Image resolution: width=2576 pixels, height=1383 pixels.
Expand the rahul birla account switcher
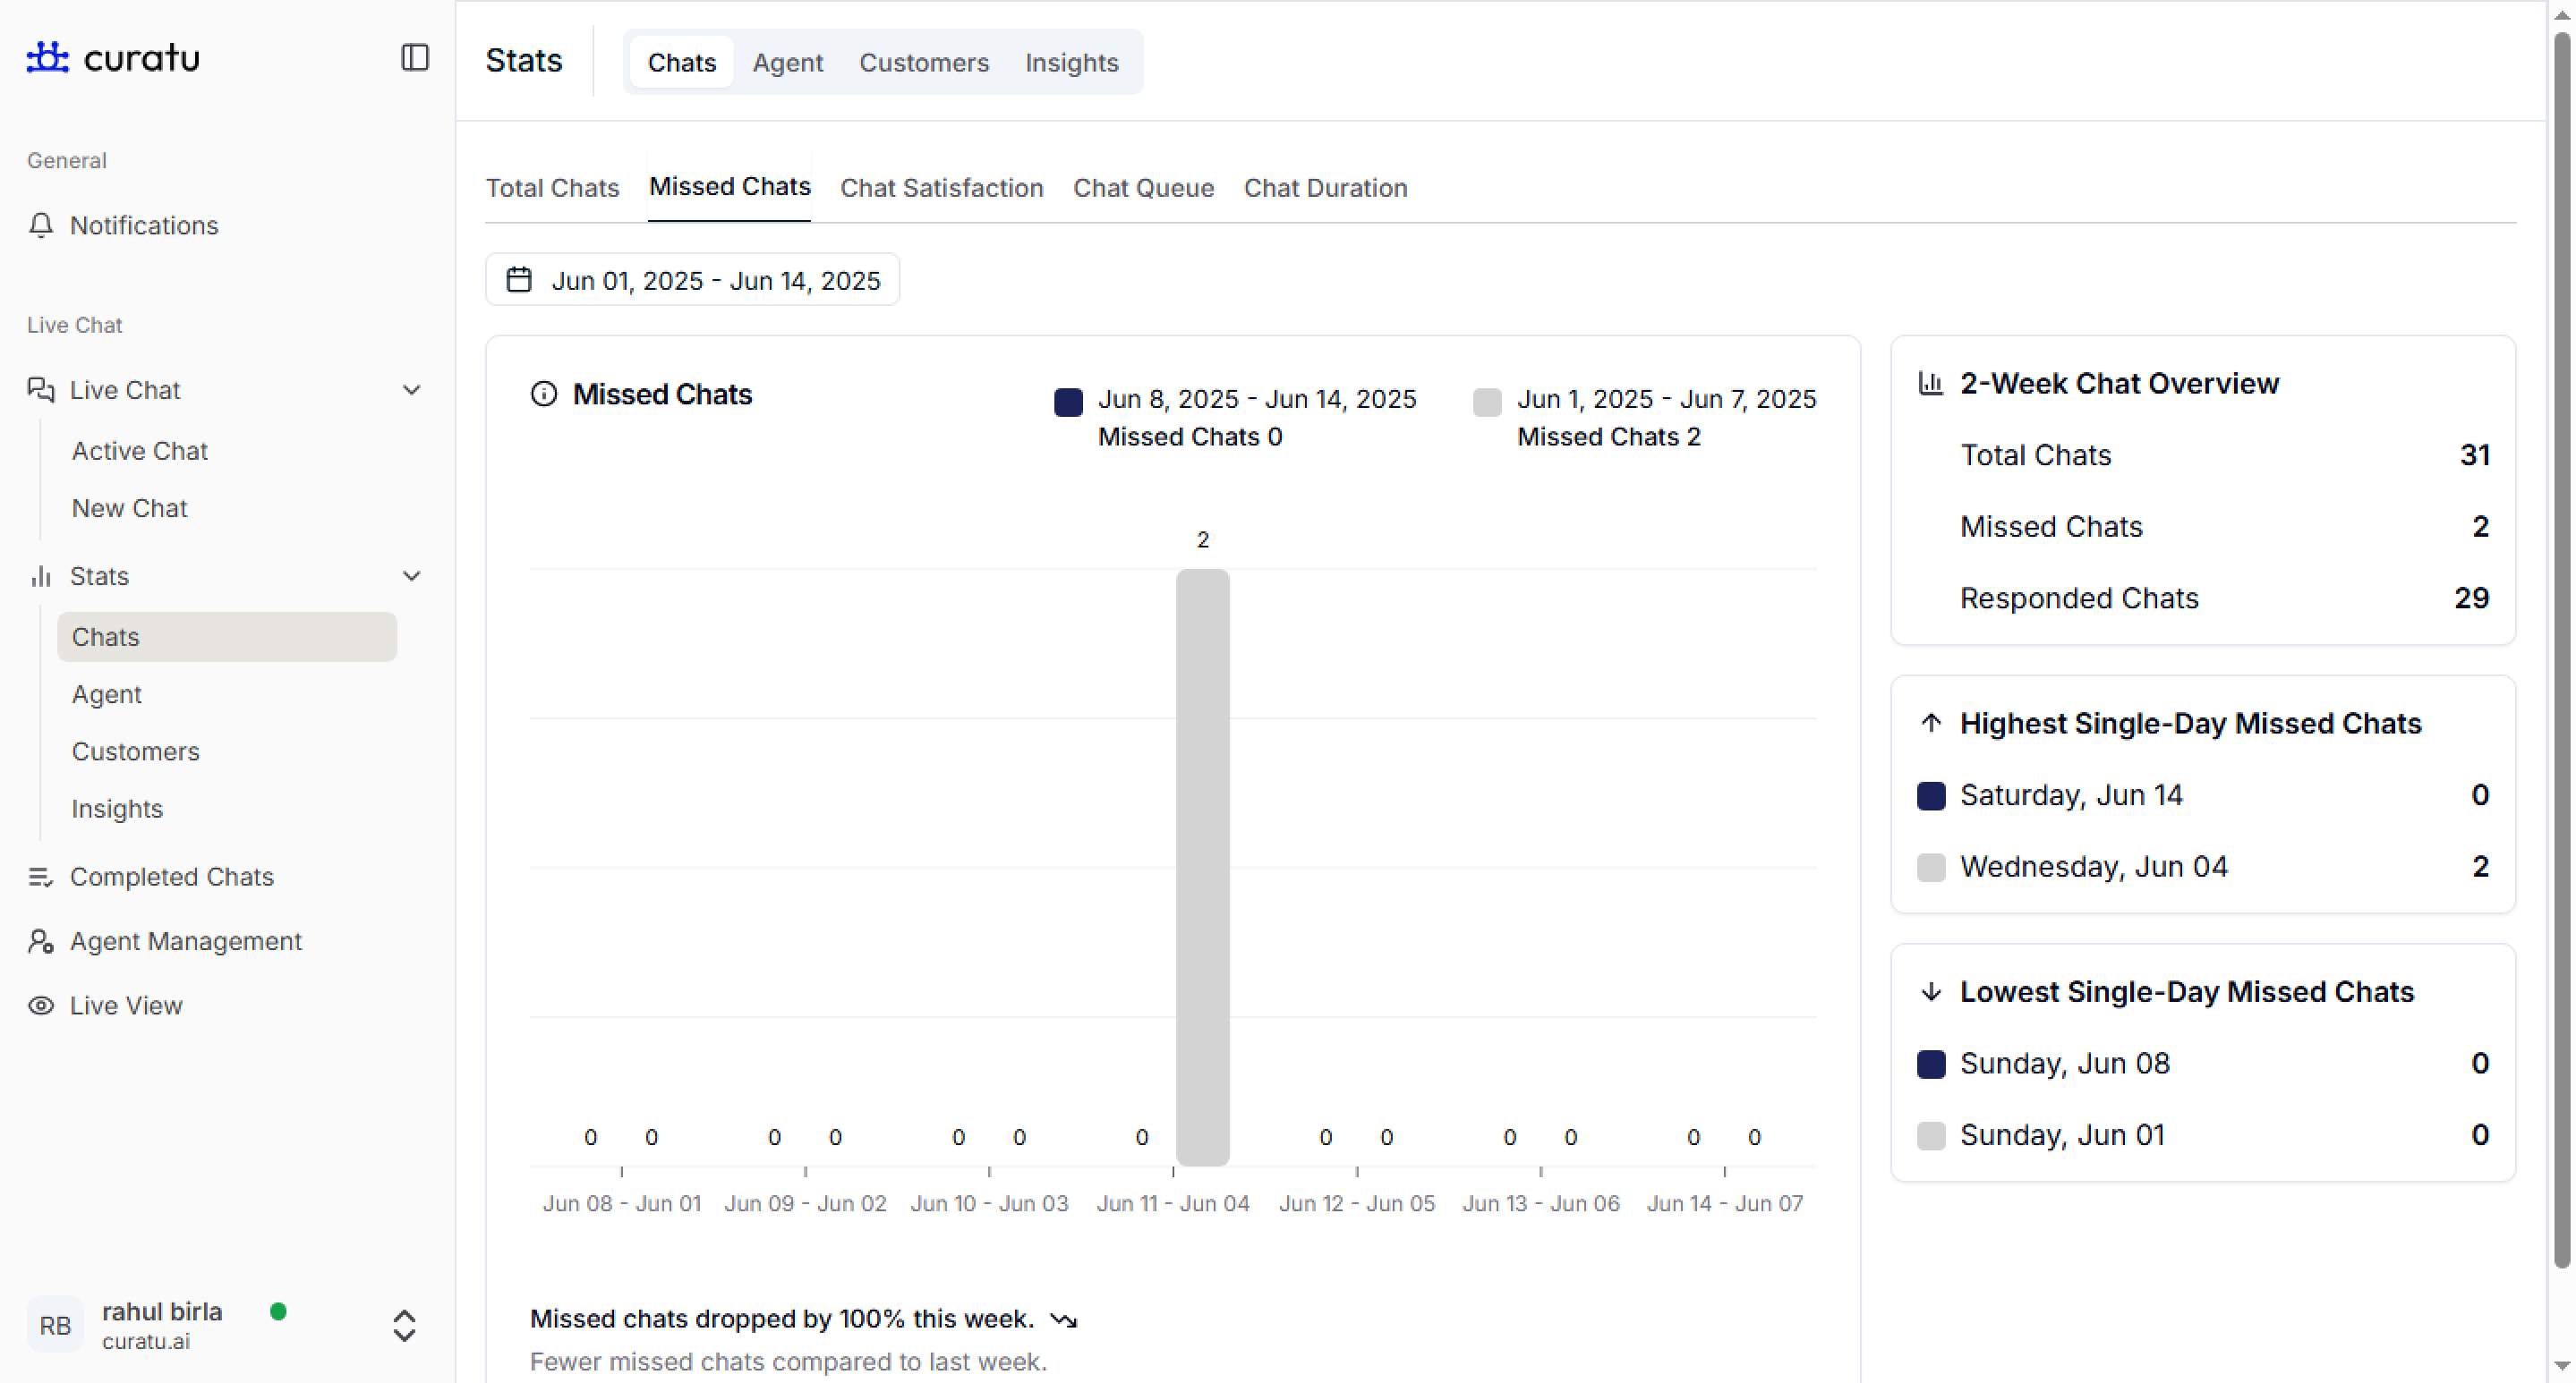pos(404,1325)
